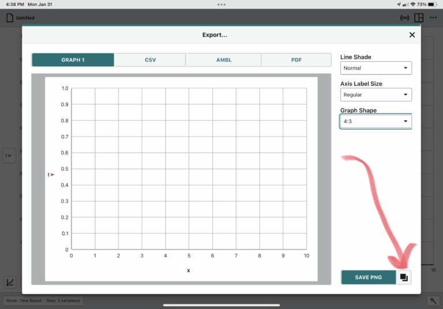Click the battery indicator in status bar

tap(433, 4)
